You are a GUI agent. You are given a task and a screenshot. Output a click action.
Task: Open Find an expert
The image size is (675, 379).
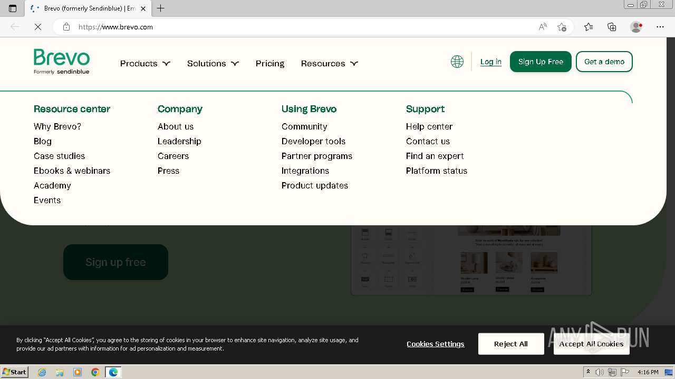pos(435,156)
